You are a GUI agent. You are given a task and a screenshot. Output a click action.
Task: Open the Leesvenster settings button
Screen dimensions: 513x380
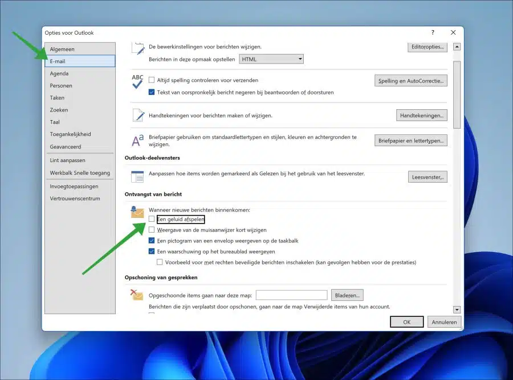(x=427, y=177)
